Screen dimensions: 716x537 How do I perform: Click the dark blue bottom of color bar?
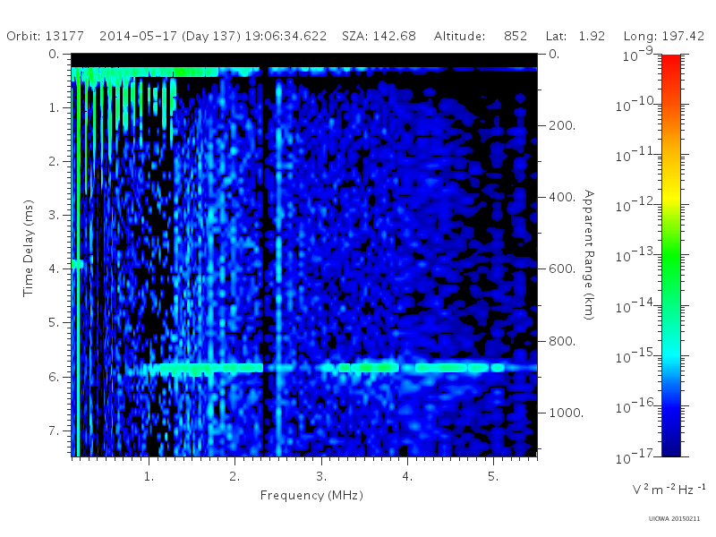(x=670, y=445)
